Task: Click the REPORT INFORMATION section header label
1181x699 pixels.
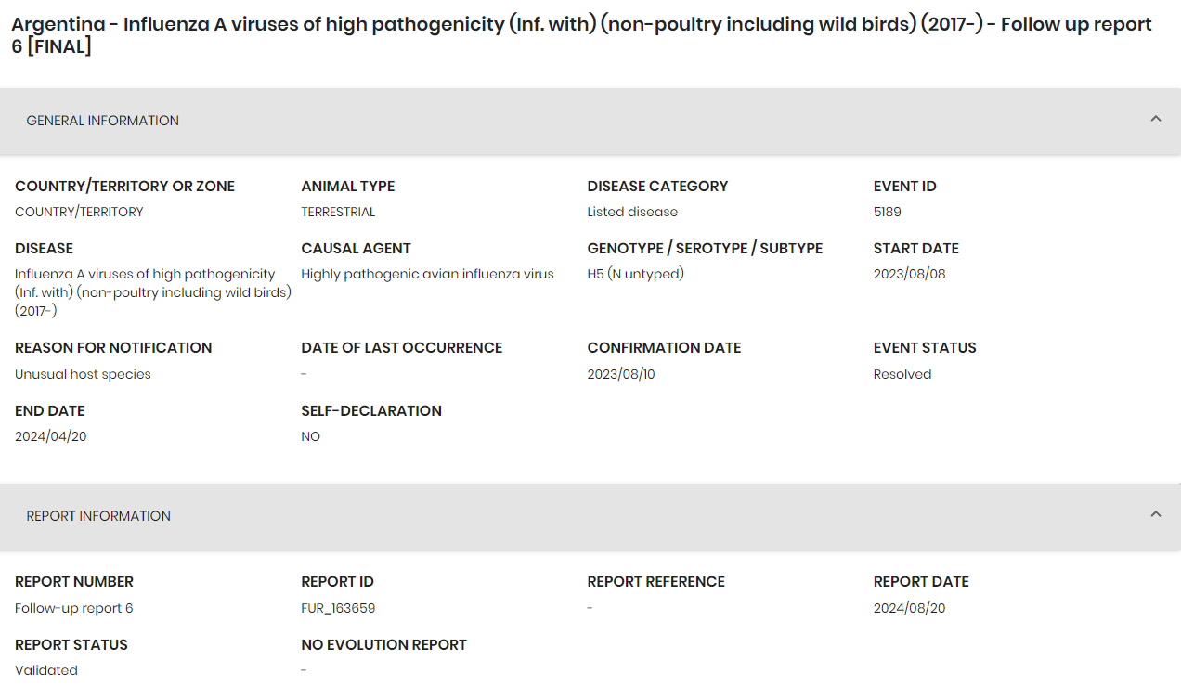Action: tap(98, 516)
